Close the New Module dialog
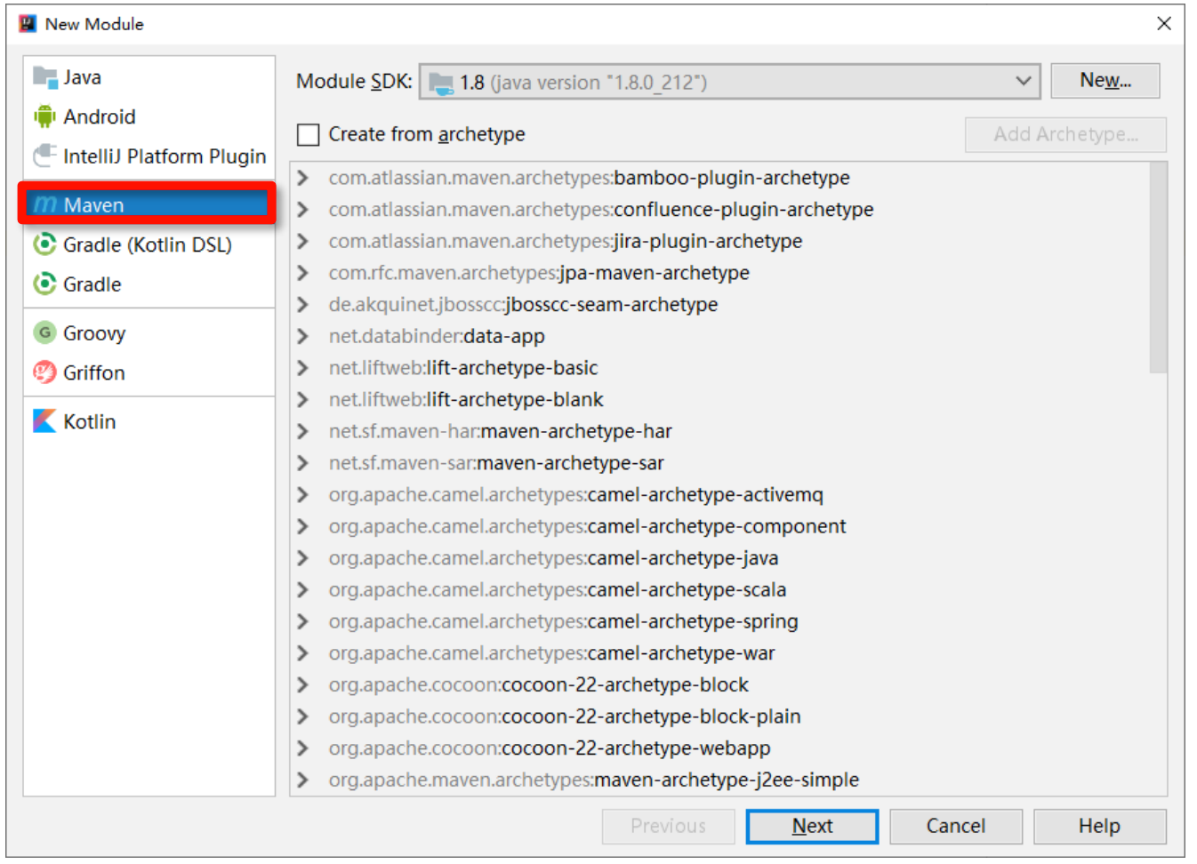The image size is (1197, 864). [1164, 23]
